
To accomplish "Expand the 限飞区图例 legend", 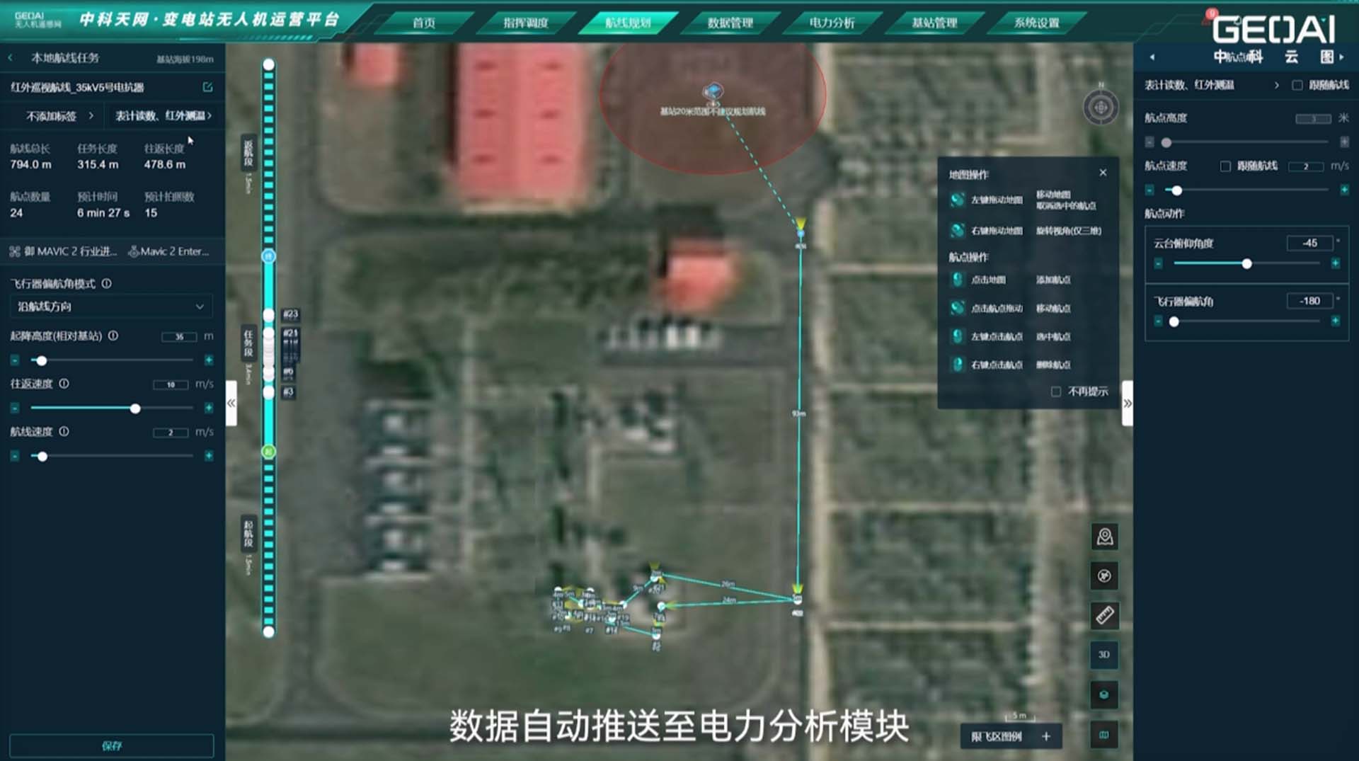I will pyautogui.click(x=1046, y=736).
